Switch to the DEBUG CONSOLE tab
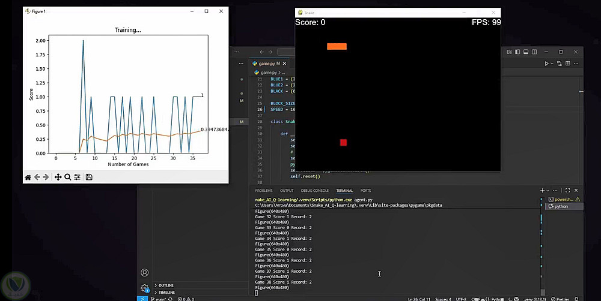 [314, 191]
